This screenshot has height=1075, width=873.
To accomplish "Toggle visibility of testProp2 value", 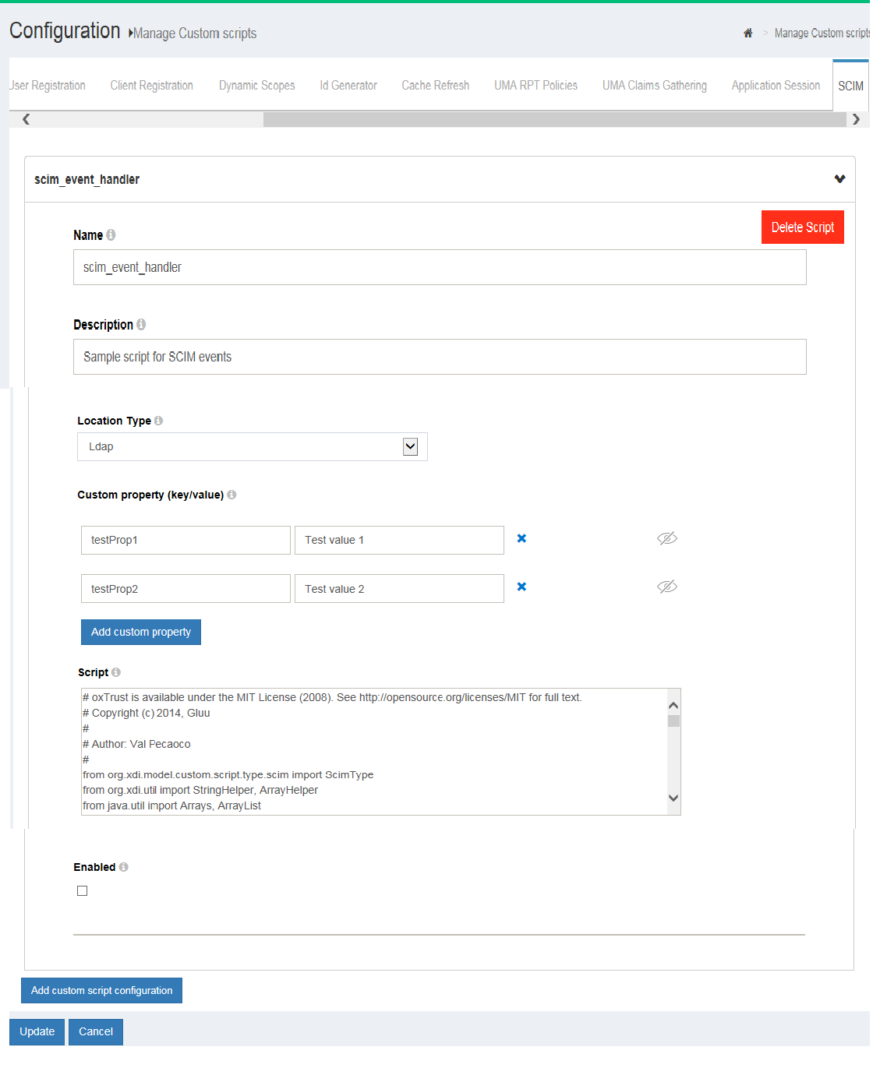I will pyautogui.click(x=666, y=587).
